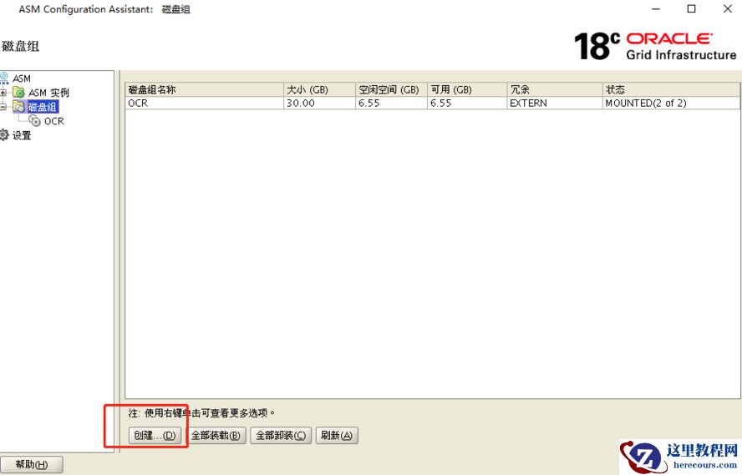Click the 全部装载(B) button
This screenshot has width=742, height=475.
tap(216, 435)
